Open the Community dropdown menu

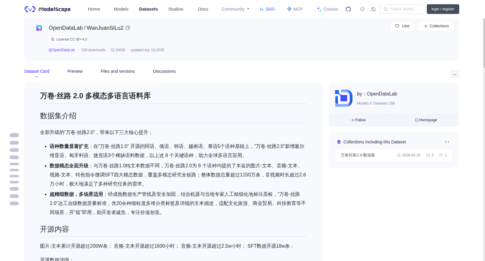pyautogui.click(x=236, y=9)
